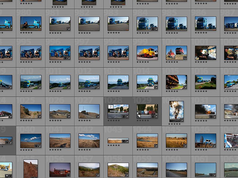Click develop adjustments badge on thumbnail 984

point(156,29)
